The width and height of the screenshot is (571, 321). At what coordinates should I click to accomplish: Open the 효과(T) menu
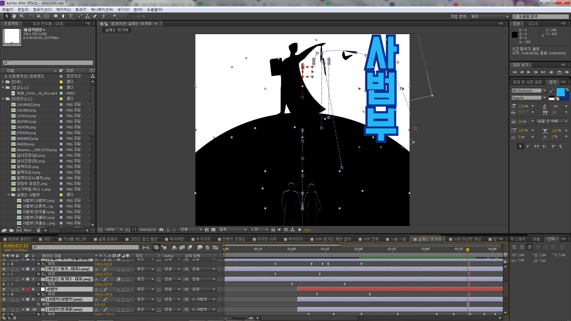81,10
